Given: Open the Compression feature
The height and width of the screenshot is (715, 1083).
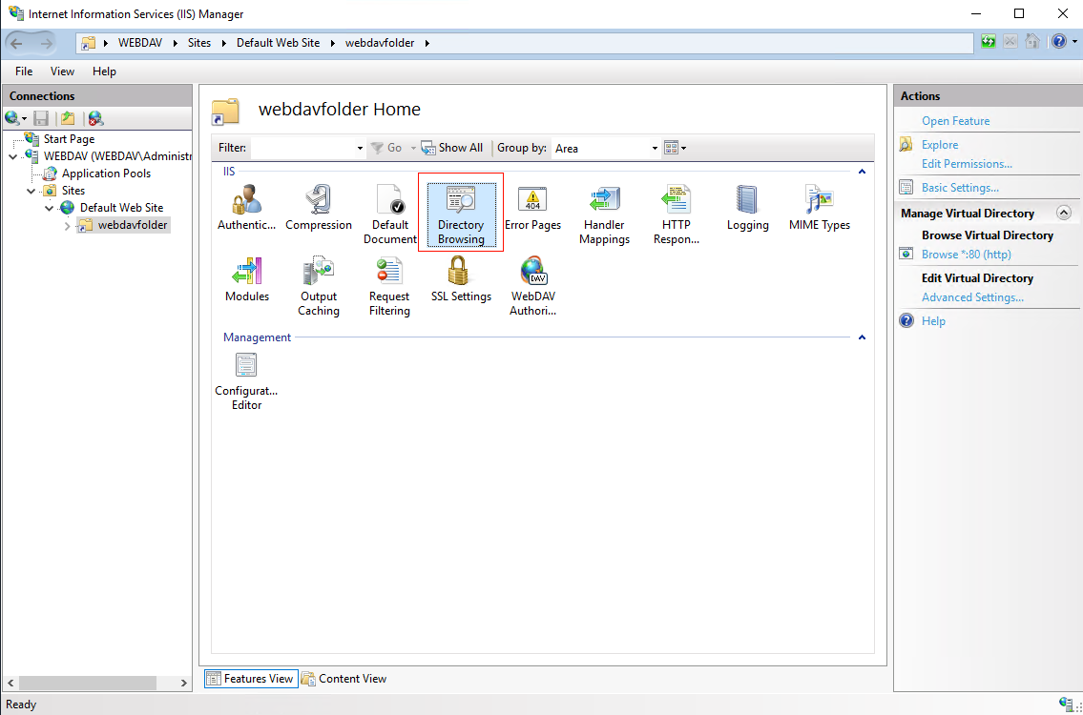Looking at the screenshot, I should (319, 208).
